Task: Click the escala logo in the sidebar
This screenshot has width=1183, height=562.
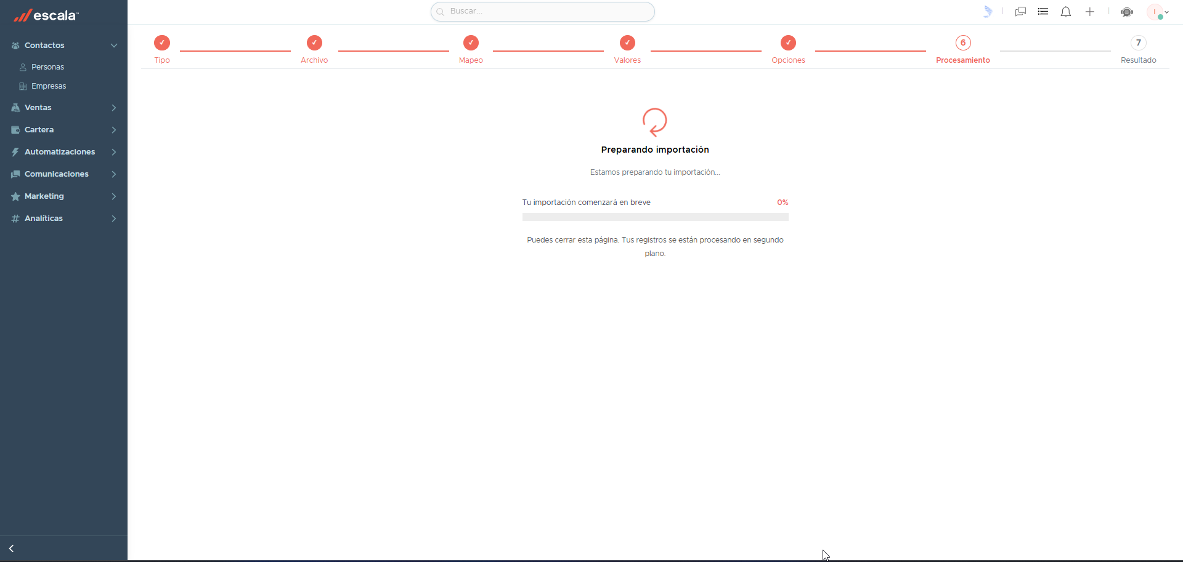Action: coord(46,15)
